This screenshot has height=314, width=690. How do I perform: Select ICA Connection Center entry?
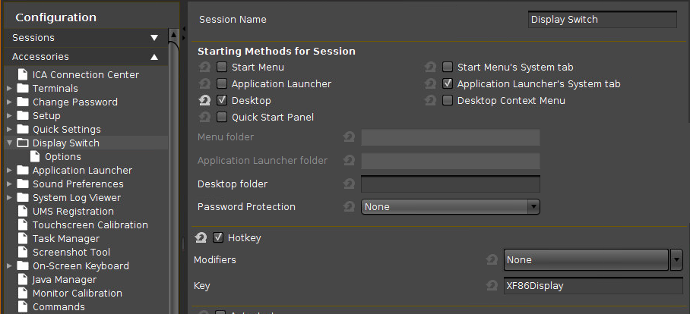point(85,75)
